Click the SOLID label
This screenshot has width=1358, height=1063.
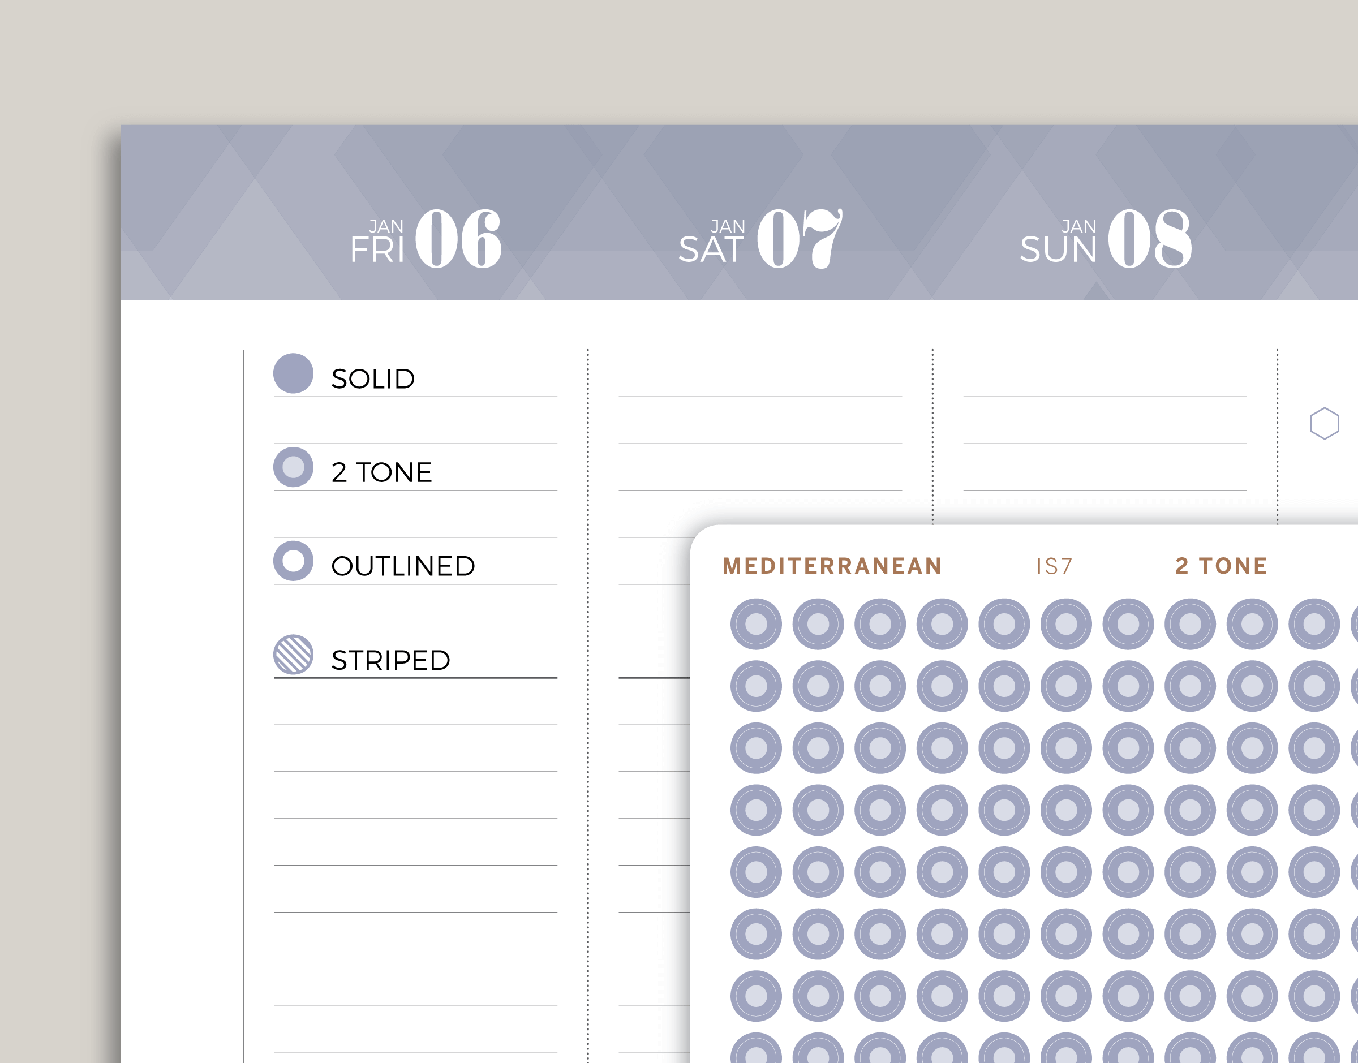tap(373, 378)
